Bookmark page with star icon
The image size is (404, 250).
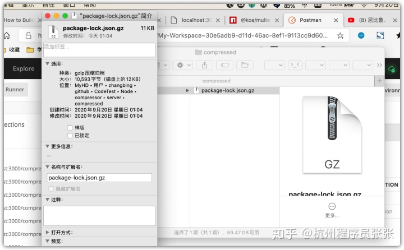341,35
